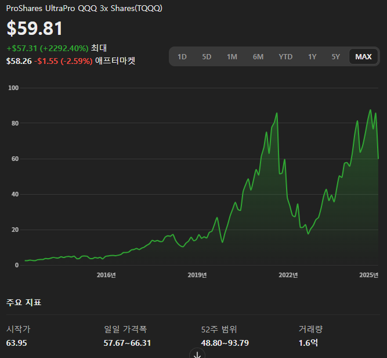This screenshot has height=358, width=387.
Task: Click the 애프터마켓 label
Action: tap(115, 61)
